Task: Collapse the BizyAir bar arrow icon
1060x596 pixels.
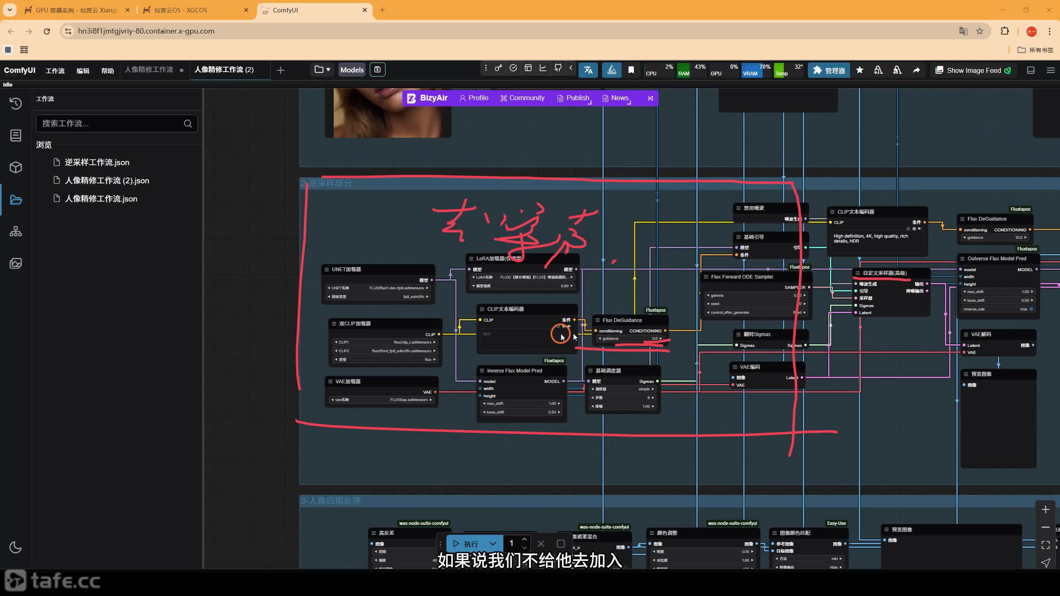Action: [x=650, y=98]
